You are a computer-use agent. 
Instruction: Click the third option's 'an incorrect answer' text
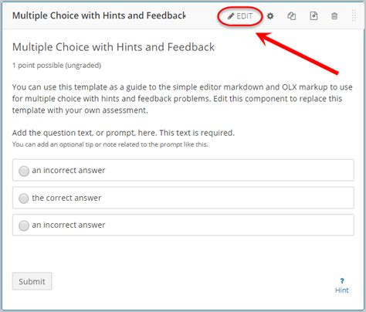69,225
